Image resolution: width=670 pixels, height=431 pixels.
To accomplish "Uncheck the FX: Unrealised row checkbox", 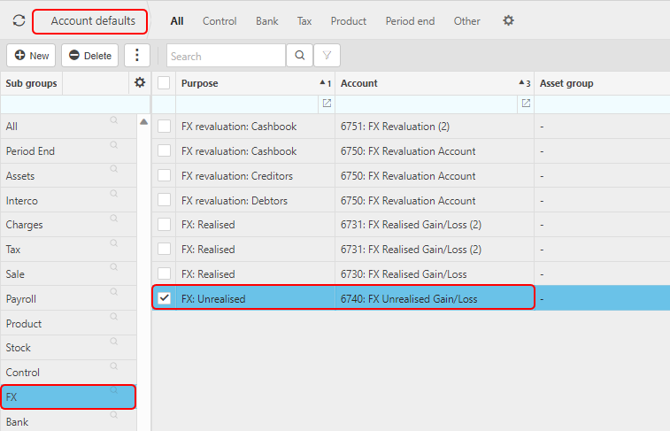I will [164, 298].
